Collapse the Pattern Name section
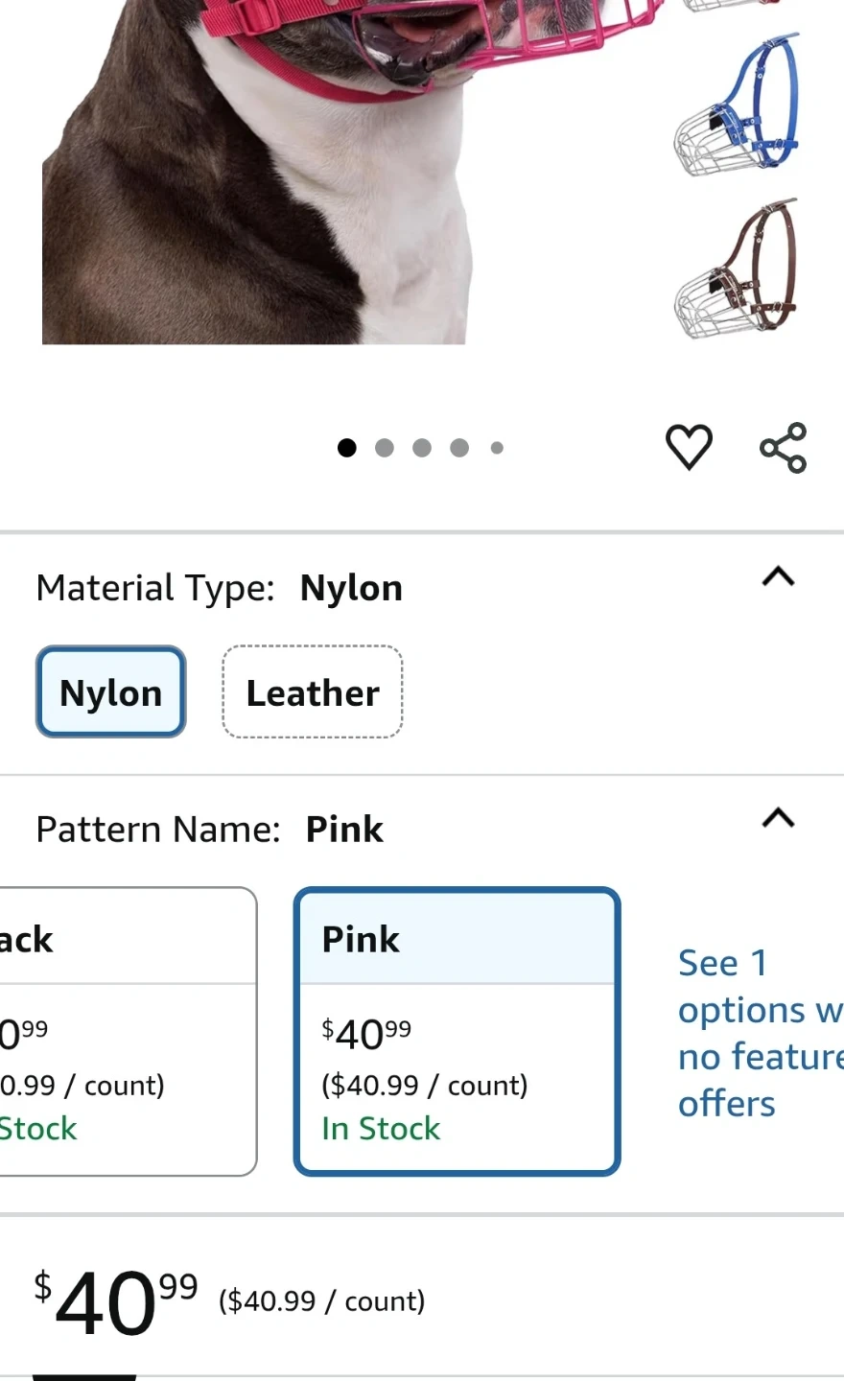 [x=778, y=818]
